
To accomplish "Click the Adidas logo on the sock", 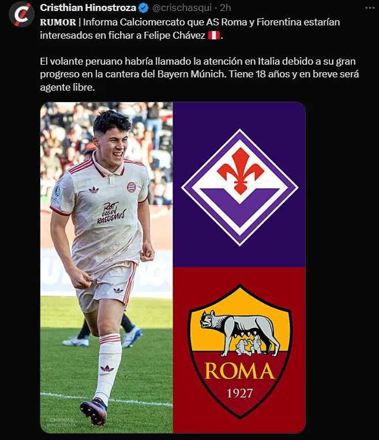I will pos(107,368).
